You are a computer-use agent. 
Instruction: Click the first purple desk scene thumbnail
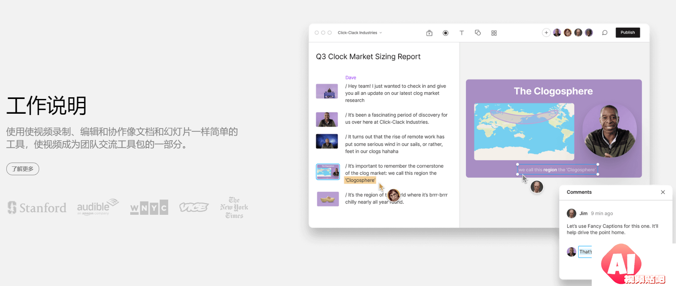pyautogui.click(x=327, y=91)
